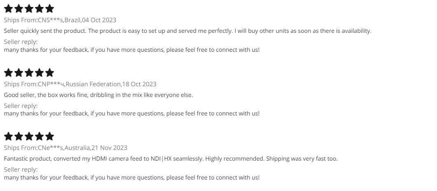Click first star of the Brazil review rating
The width and height of the screenshot is (437, 191).
8,9
